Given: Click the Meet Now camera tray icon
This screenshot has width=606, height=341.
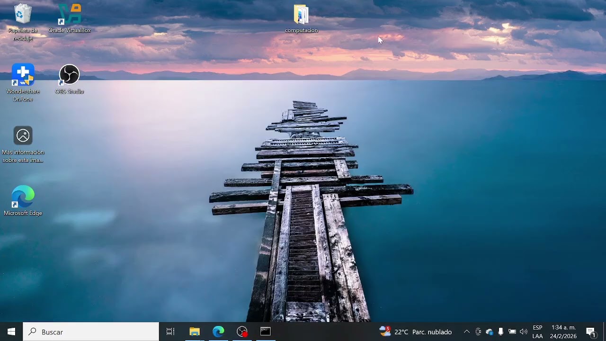Looking at the screenshot, I should [478, 332].
